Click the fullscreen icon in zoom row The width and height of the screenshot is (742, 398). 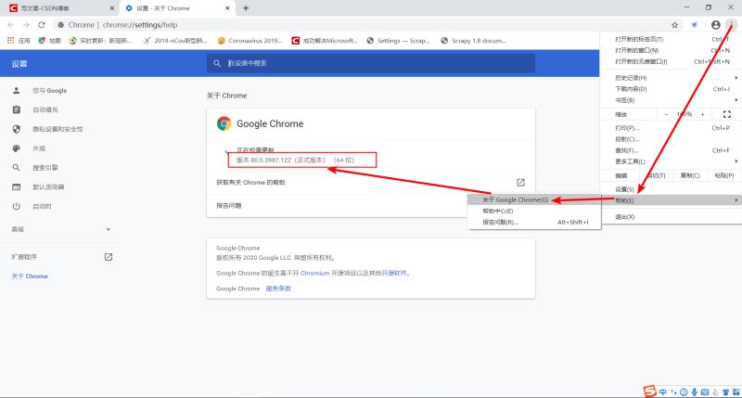(727, 114)
